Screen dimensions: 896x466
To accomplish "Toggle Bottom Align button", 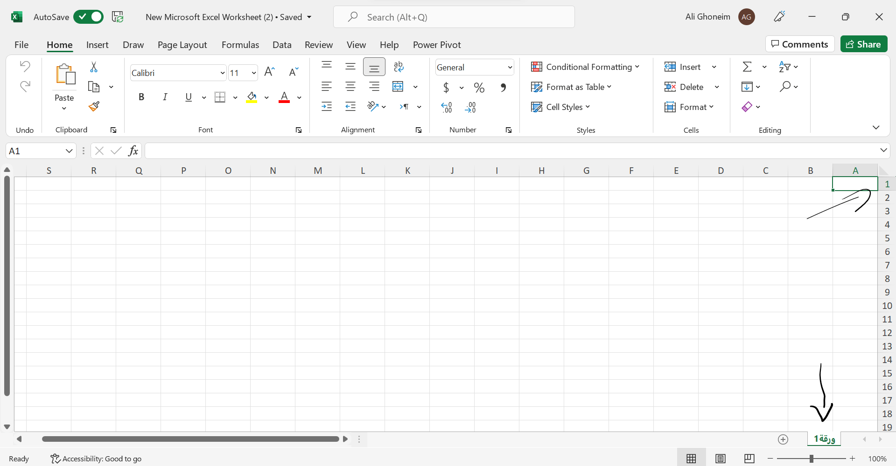I will click(x=374, y=67).
